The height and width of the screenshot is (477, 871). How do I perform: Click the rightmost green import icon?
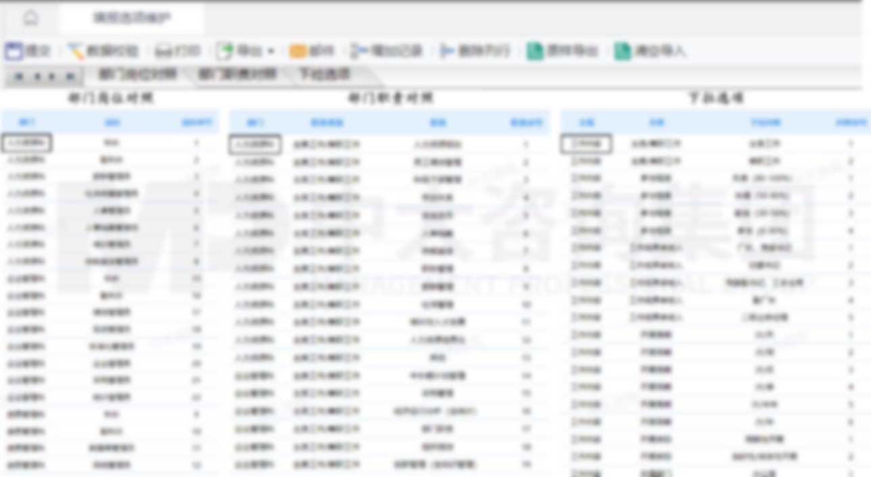coord(636,51)
